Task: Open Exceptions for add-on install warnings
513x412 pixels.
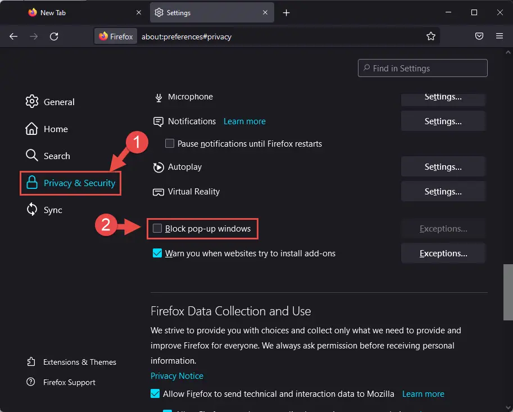Action: click(443, 253)
